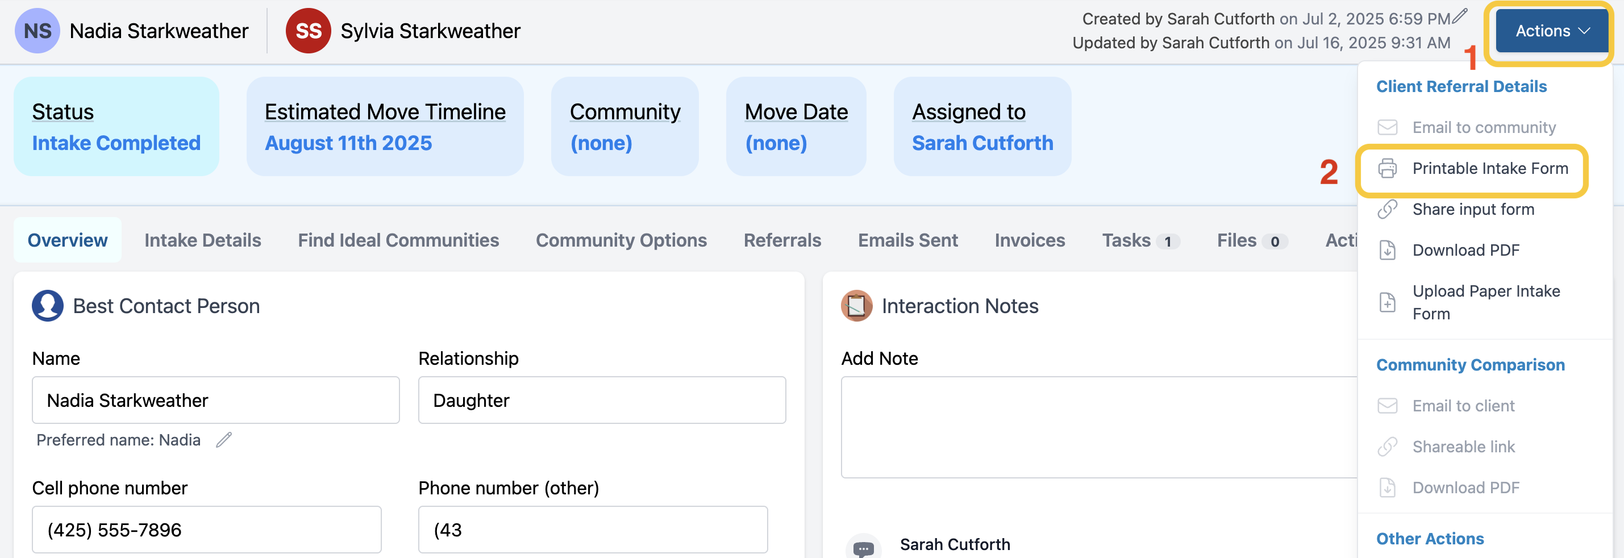1624x558 pixels.
Task: Switch to the Invoices tab
Action: pos(1030,240)
